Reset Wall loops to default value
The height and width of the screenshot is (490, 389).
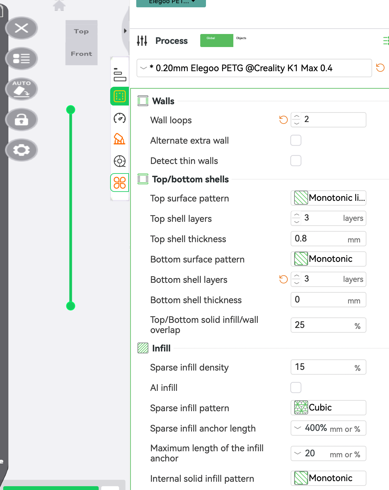(283, 120)
